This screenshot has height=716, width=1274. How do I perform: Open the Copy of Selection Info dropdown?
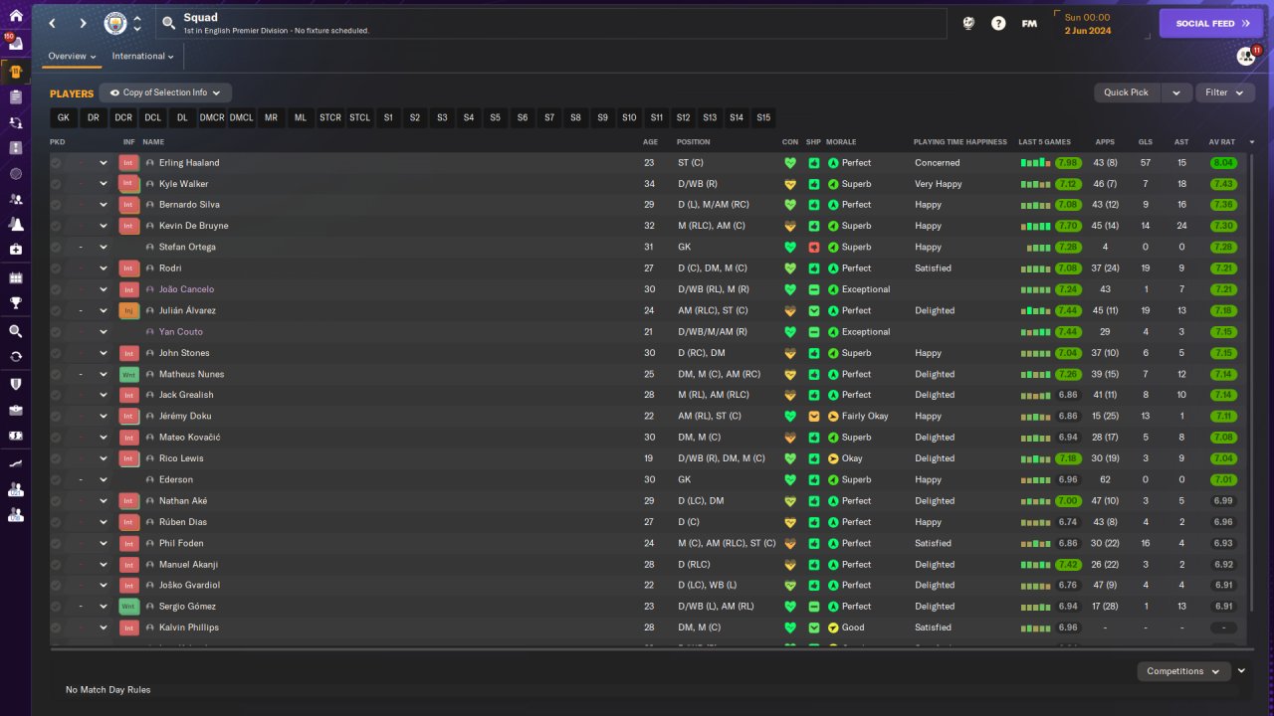(165, 92)
